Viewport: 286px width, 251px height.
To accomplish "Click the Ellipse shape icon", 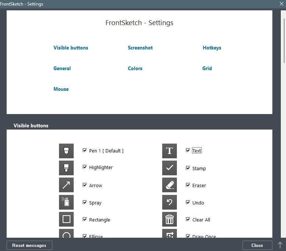I will pos(66,233).
